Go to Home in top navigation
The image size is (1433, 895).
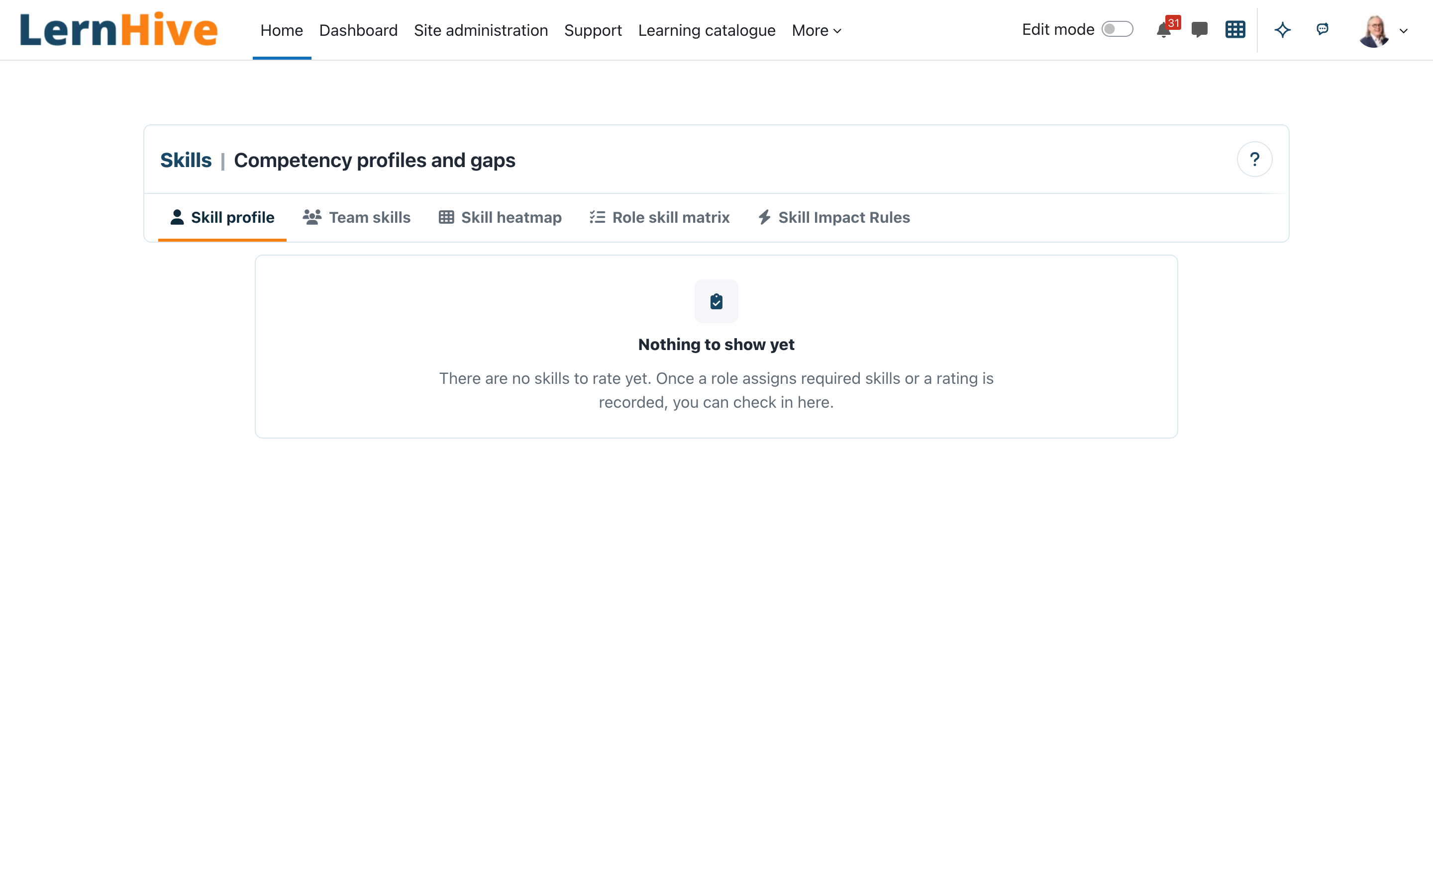[x=282, y=30]
